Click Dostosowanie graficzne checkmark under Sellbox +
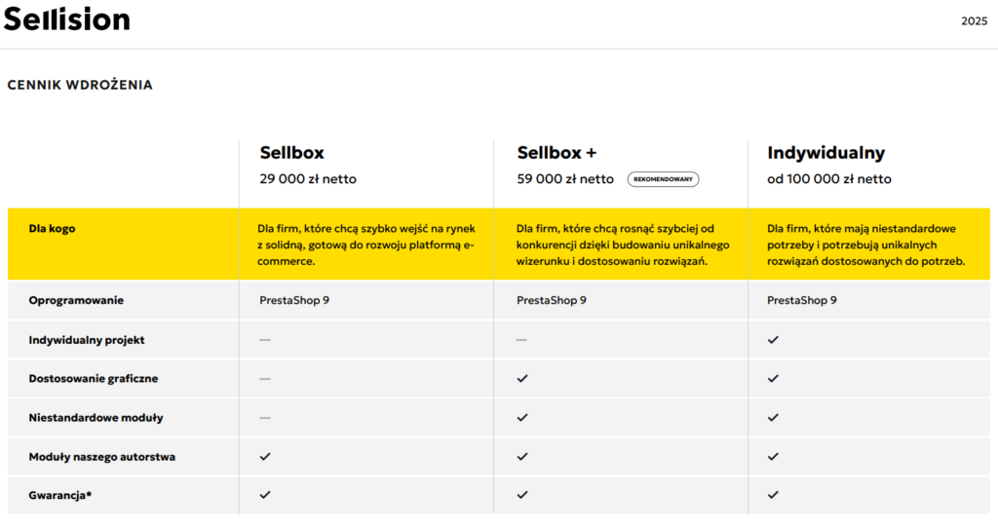 (522, 378)
